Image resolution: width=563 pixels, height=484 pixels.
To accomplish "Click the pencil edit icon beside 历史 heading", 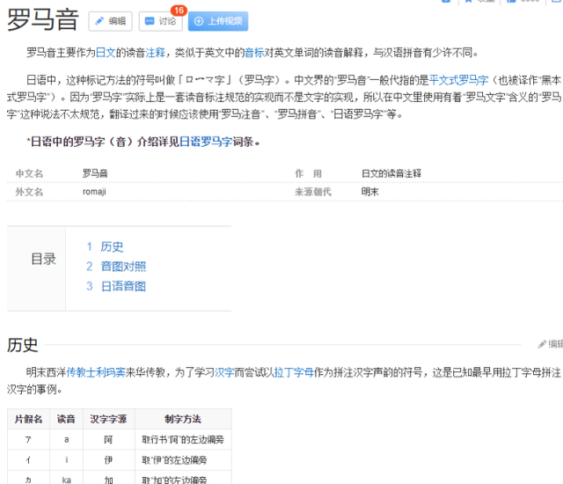I will [x=542, y=344].
